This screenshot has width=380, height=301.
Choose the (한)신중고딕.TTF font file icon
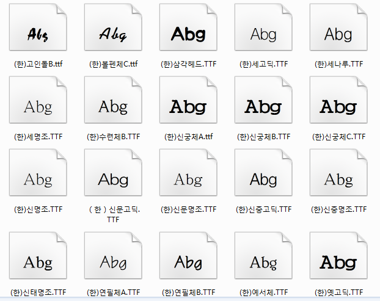click(x=263, y=172)
